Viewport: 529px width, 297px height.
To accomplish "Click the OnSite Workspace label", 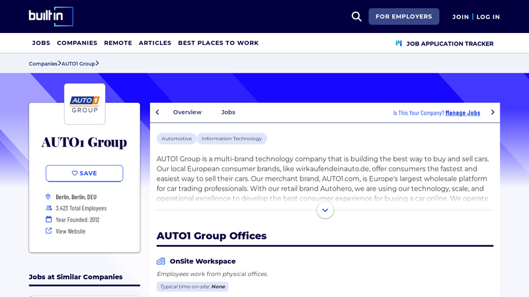I will click(203, 261).
